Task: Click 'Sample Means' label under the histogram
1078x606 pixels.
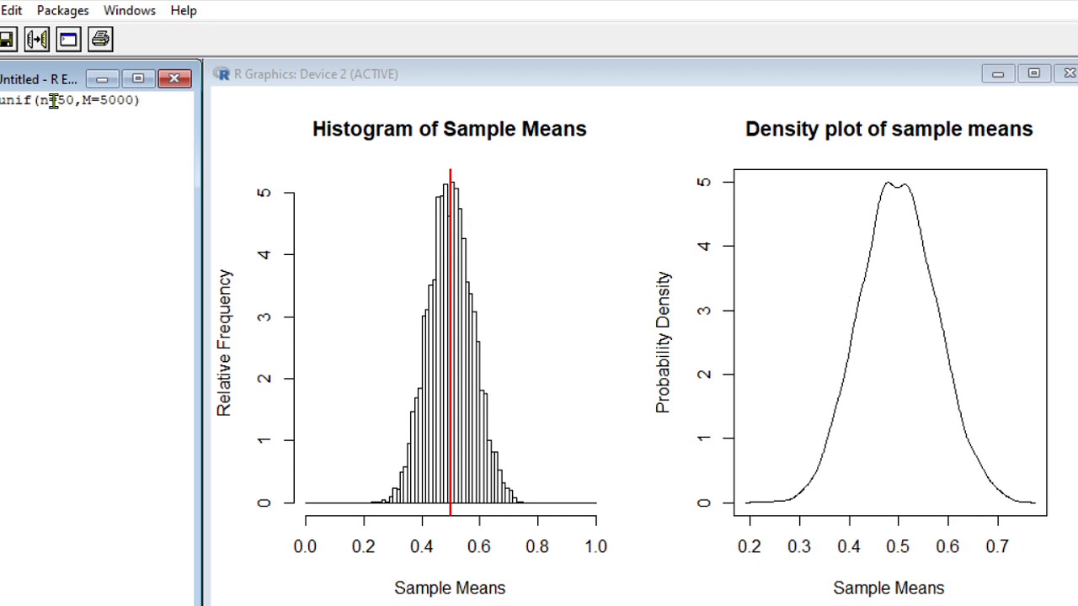Action: pos(449,587)
